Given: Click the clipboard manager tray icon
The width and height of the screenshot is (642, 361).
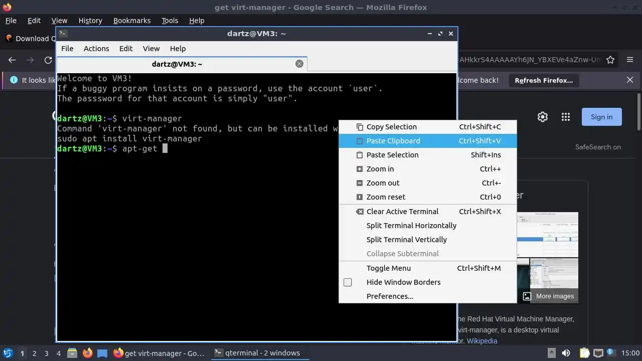Looking at the screenshot, I should (585, 353).
